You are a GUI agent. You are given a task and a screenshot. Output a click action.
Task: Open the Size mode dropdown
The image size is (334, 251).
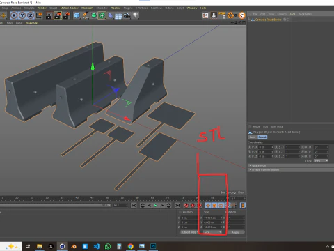[213, 232]
